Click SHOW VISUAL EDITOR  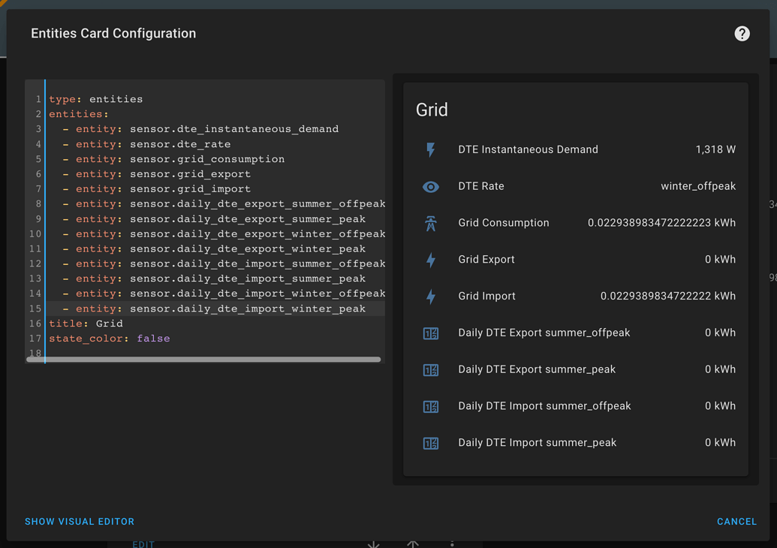(80, 521)
